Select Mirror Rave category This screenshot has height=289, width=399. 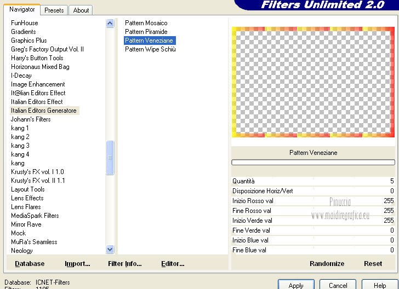[26, 224]
